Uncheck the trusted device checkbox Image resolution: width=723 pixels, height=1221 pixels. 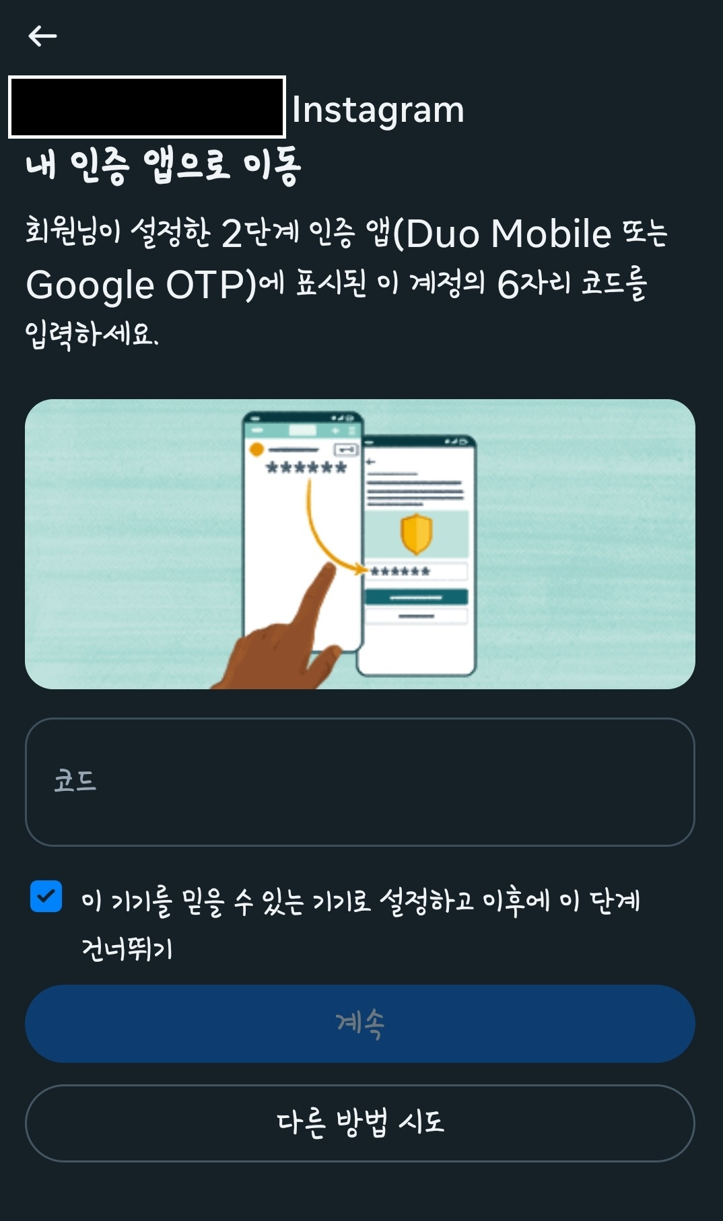(46, 897)
